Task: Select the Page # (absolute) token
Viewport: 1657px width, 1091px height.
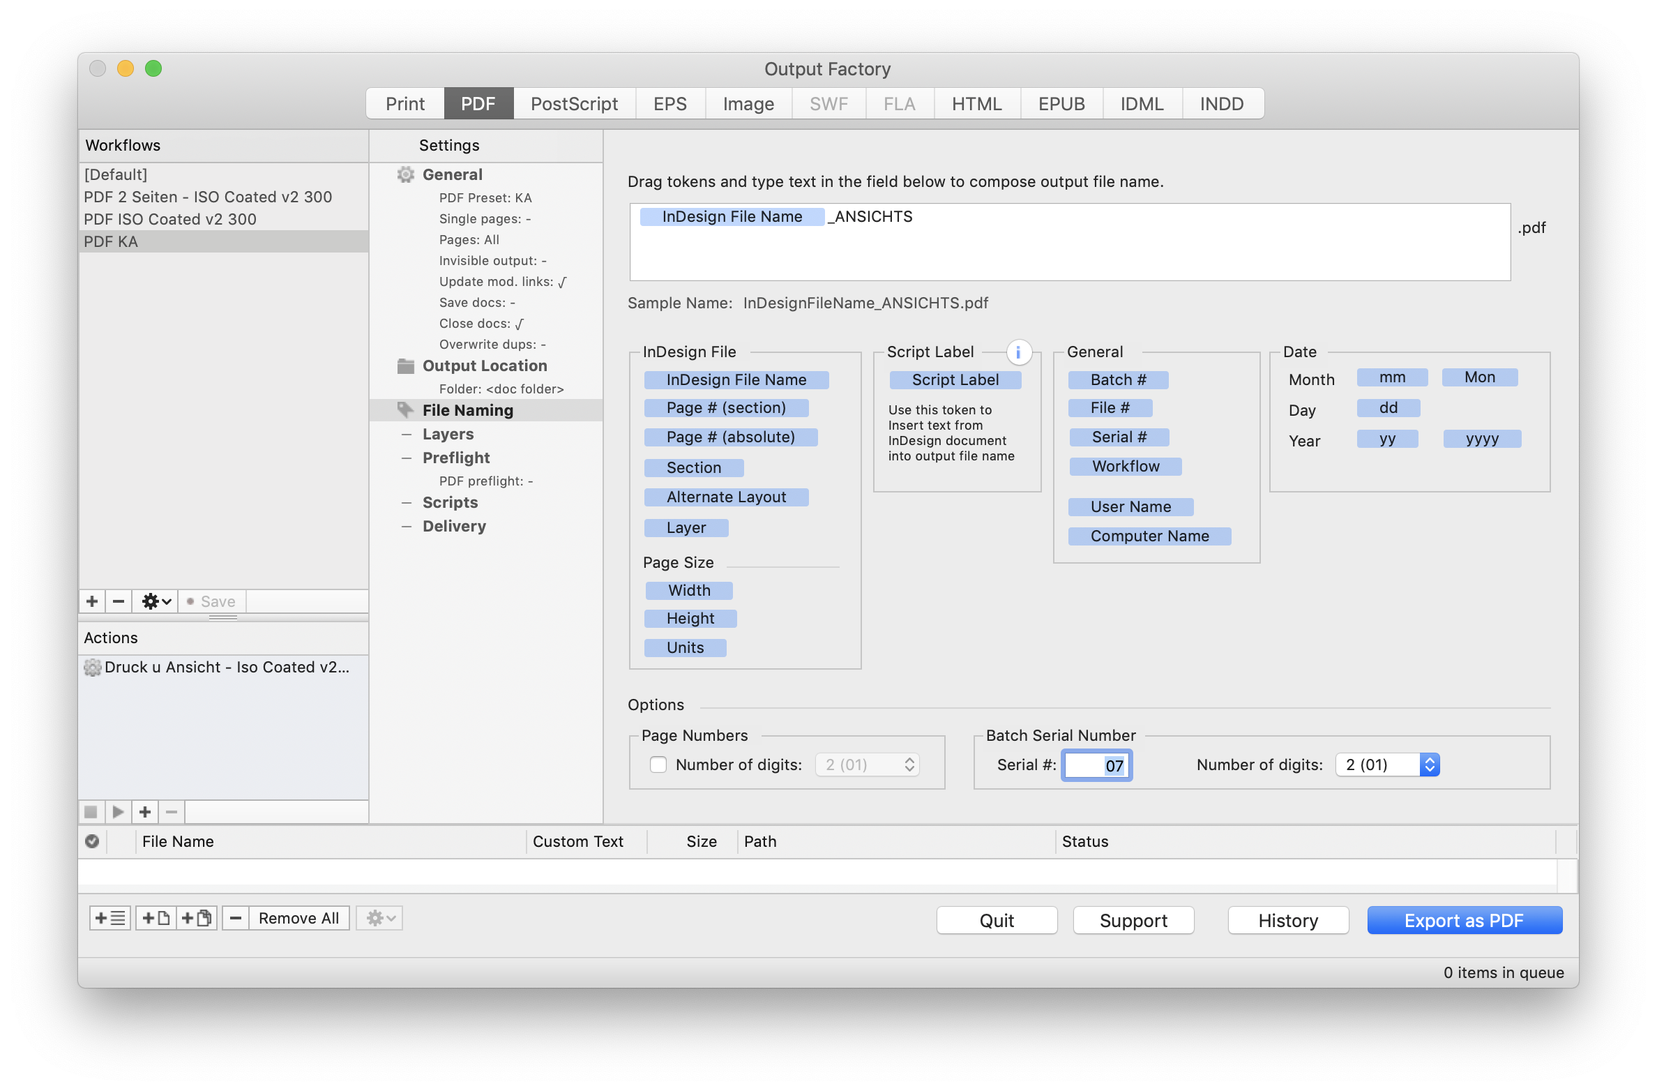Action: [x=730, y=437]
